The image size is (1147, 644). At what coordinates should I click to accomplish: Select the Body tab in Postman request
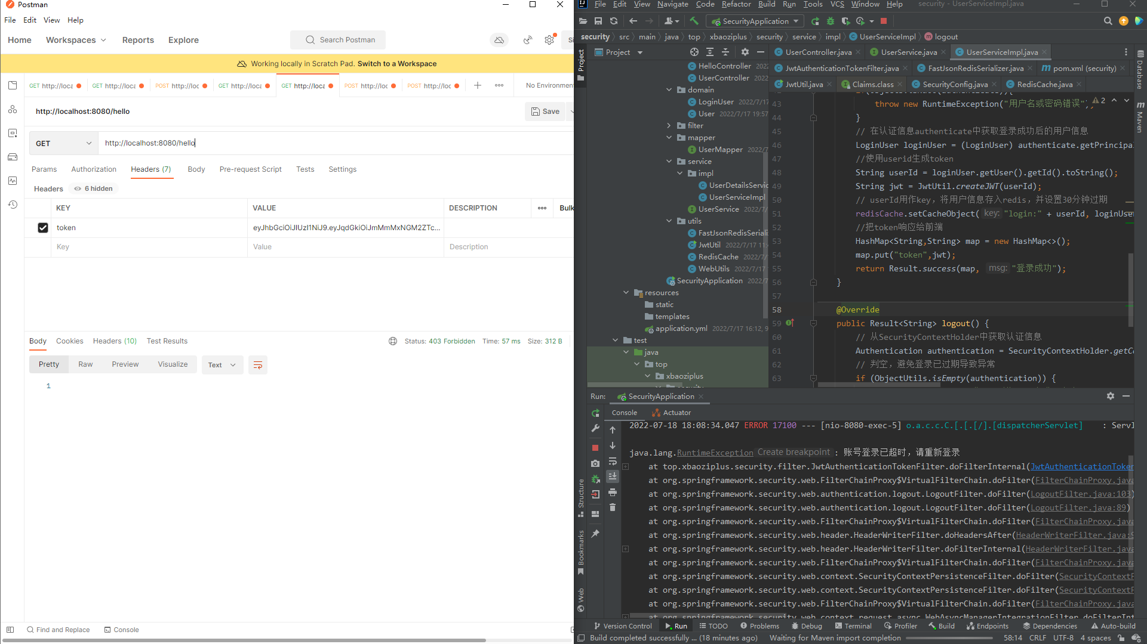point(195,169)
